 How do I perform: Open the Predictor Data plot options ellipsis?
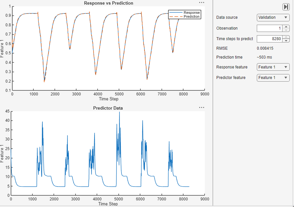pyautogui.click(x=201, y=107)
